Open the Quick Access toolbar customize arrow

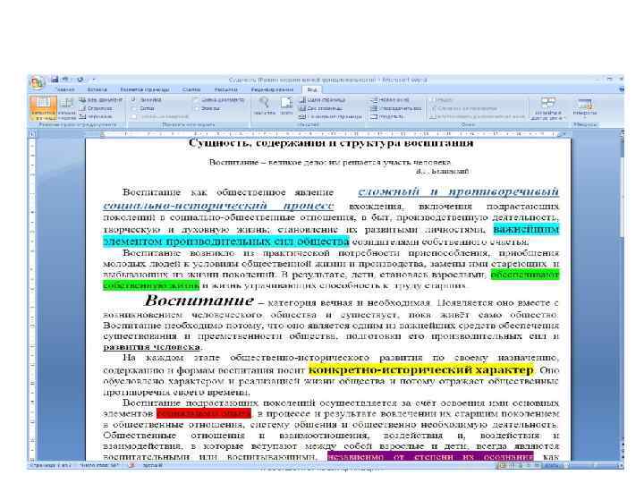[x=94, y=80]
